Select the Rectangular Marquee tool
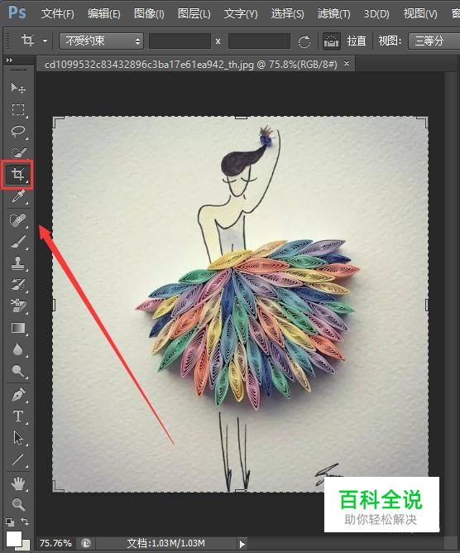 coord(18,109)
